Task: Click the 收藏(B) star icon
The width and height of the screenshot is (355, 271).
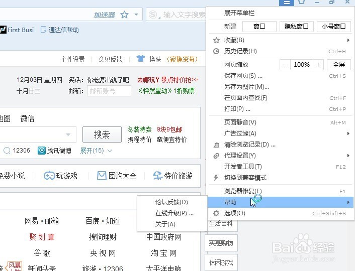Action: click(x=216, y=40)
